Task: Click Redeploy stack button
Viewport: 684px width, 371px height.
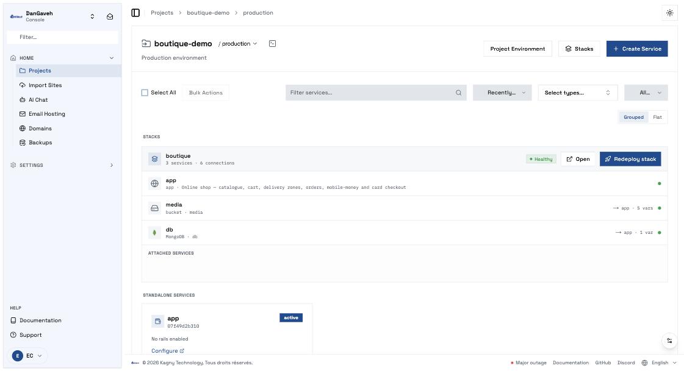Action: [630, 159]
